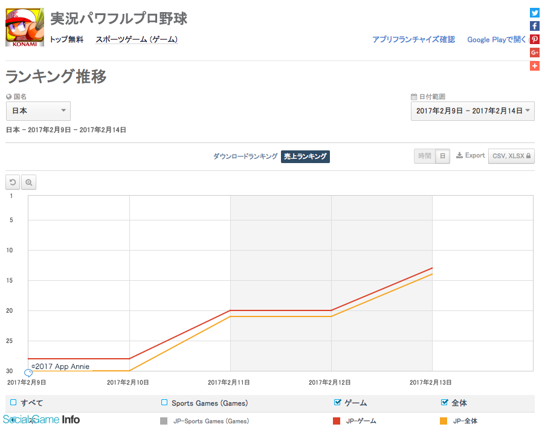Open the 日本 country dropdown
The width and height of the screenshot is (542, 427).
coord(38,111)
